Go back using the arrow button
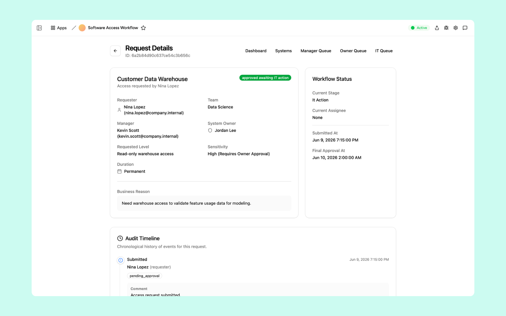 click(x=115, y=51)
